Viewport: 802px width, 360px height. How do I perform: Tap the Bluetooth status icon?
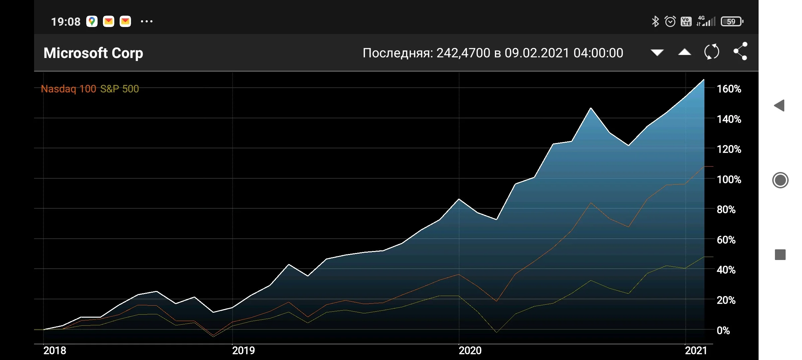(655, 22)
